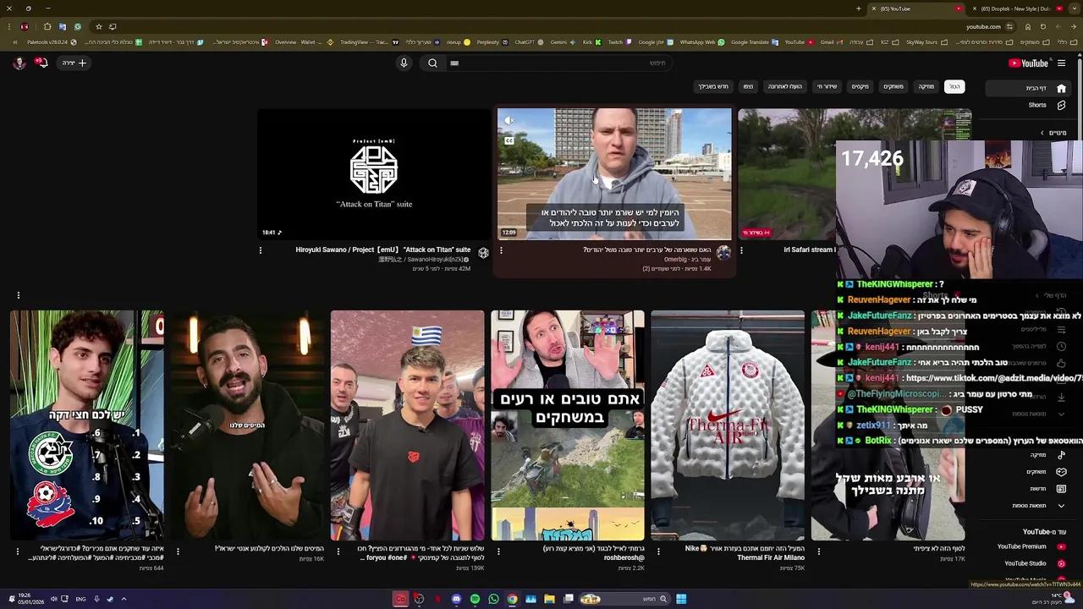Select the הכול filter chip

[x=954, y=86]
